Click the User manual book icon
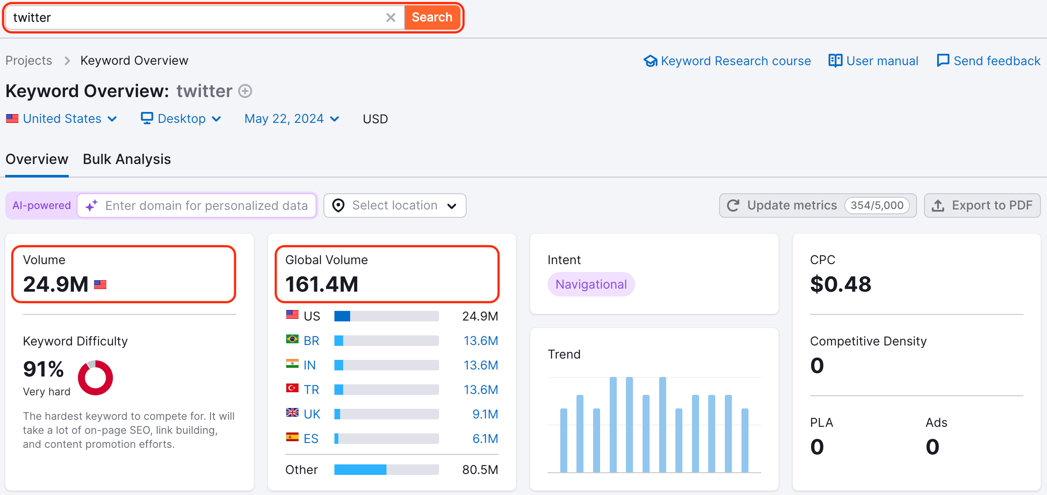Screen dimensions: 1047x495 [835, 61]
